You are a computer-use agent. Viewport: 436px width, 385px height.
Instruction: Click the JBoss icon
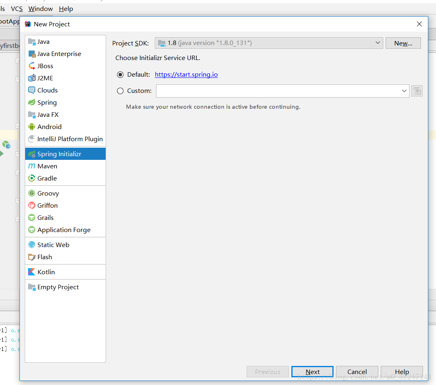pos(32,66)
